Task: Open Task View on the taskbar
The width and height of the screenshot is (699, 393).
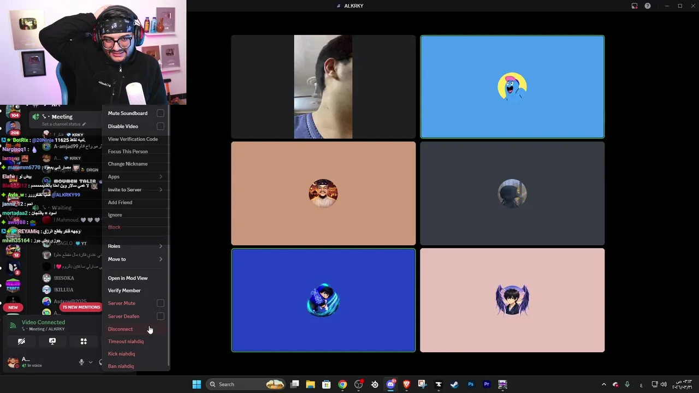Action: 295,384
